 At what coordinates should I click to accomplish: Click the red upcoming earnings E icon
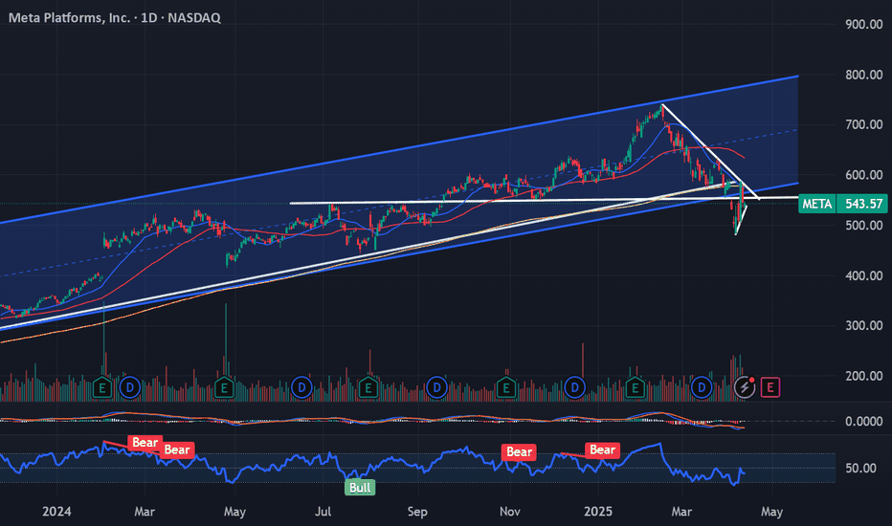(770, 388)
